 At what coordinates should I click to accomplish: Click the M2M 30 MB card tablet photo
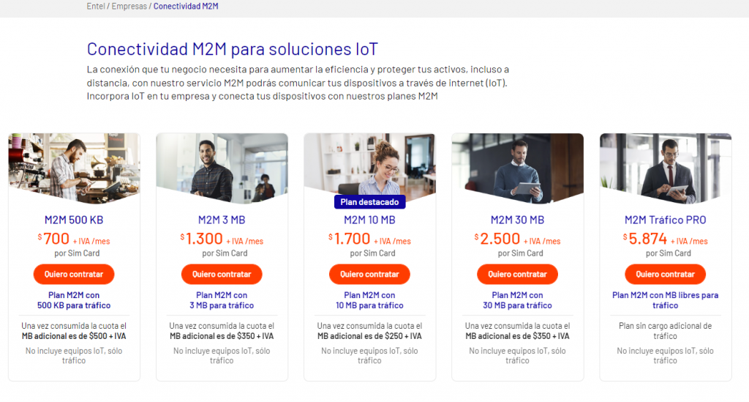coord(517,167)
